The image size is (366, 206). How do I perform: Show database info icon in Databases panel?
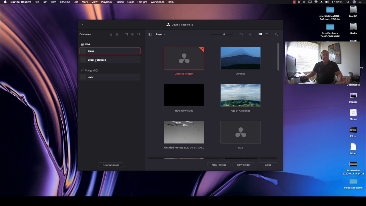coord(133,34)
